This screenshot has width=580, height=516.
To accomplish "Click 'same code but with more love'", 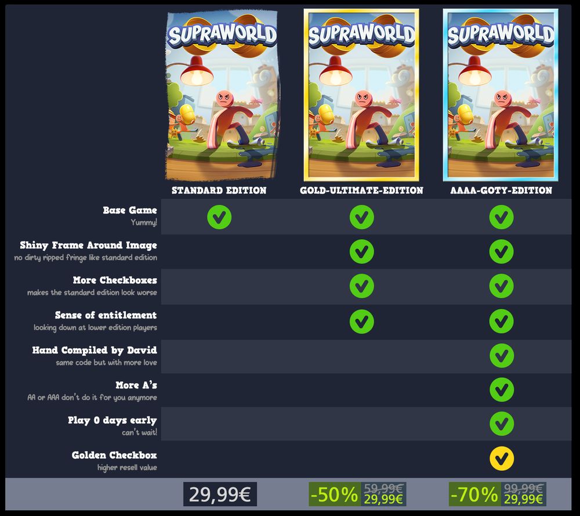I will pyautogui.click(x=107, y=362).
